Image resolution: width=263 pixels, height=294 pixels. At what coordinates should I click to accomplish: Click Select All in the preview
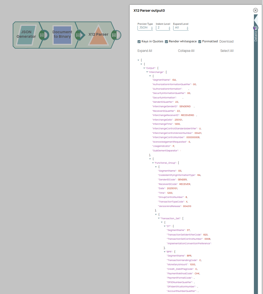[227, 51]
